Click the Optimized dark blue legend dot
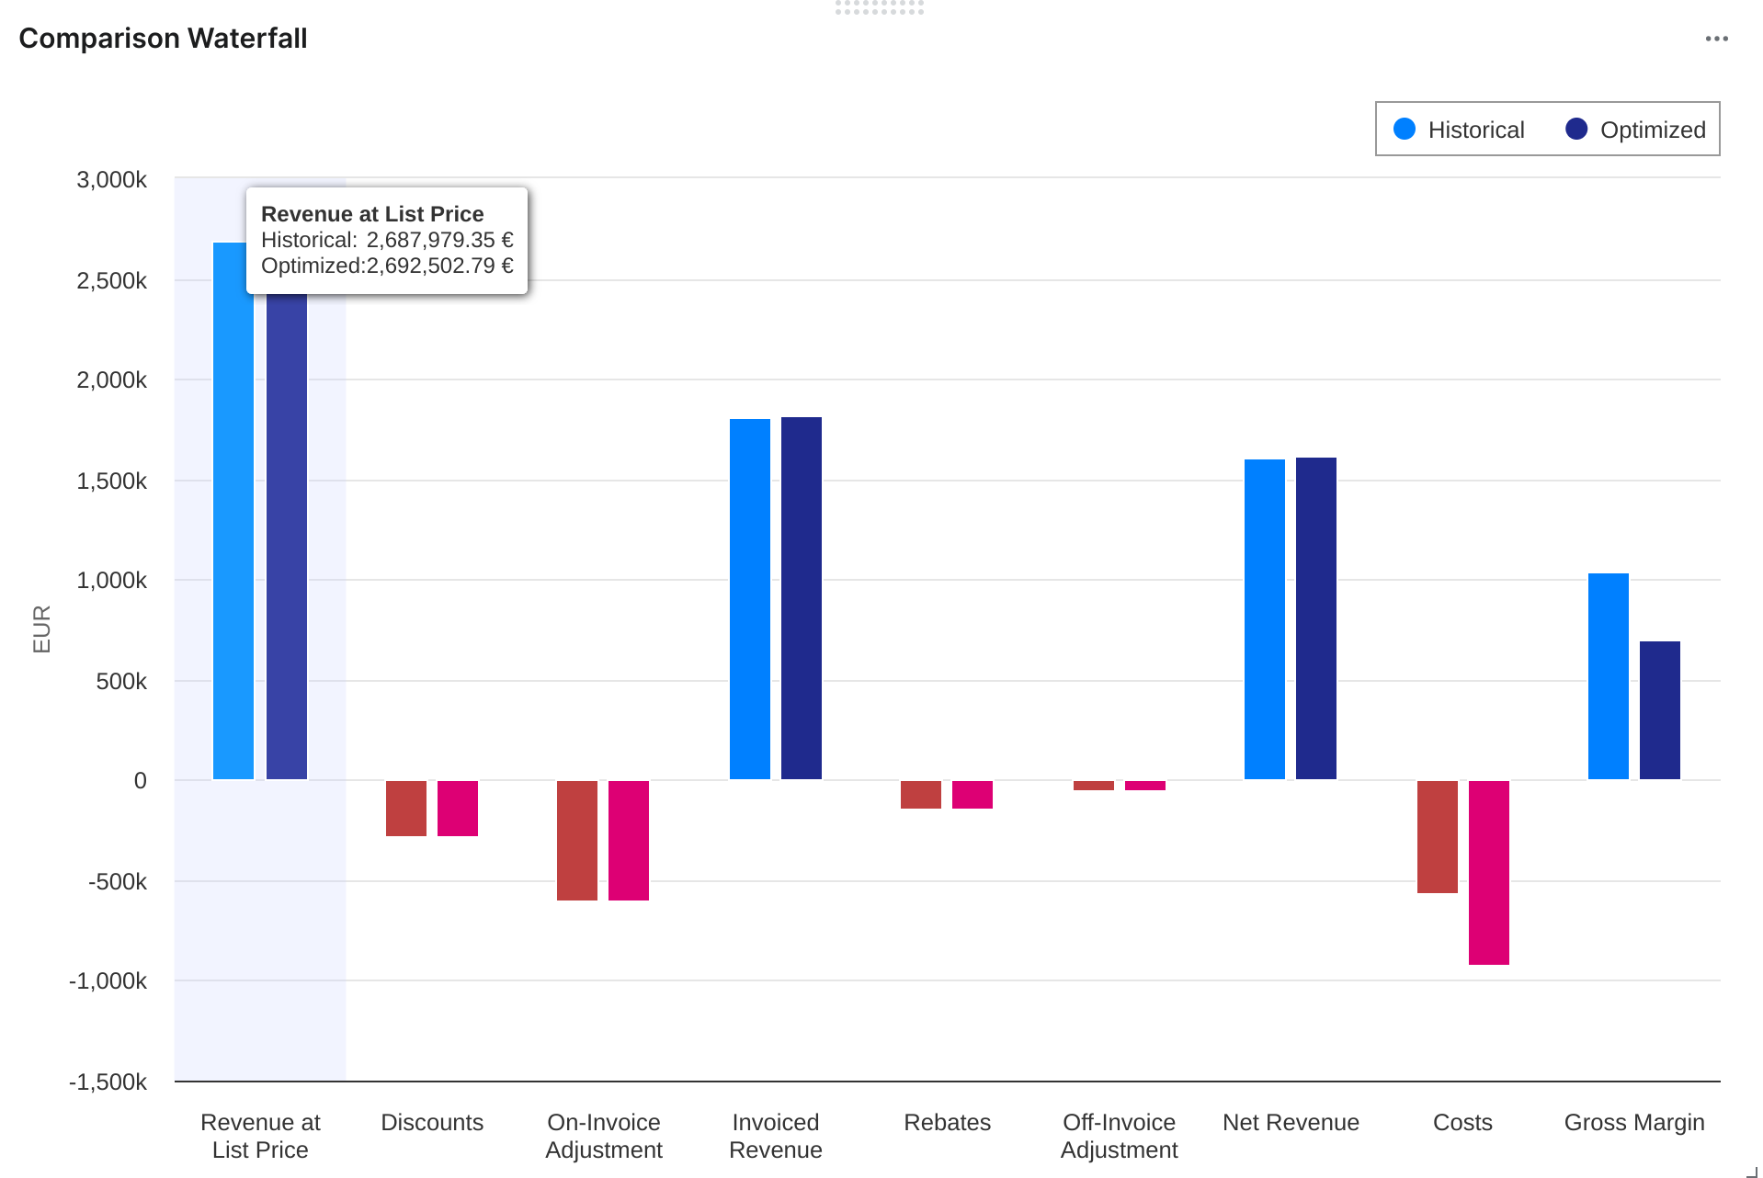 pos(1576,129)
